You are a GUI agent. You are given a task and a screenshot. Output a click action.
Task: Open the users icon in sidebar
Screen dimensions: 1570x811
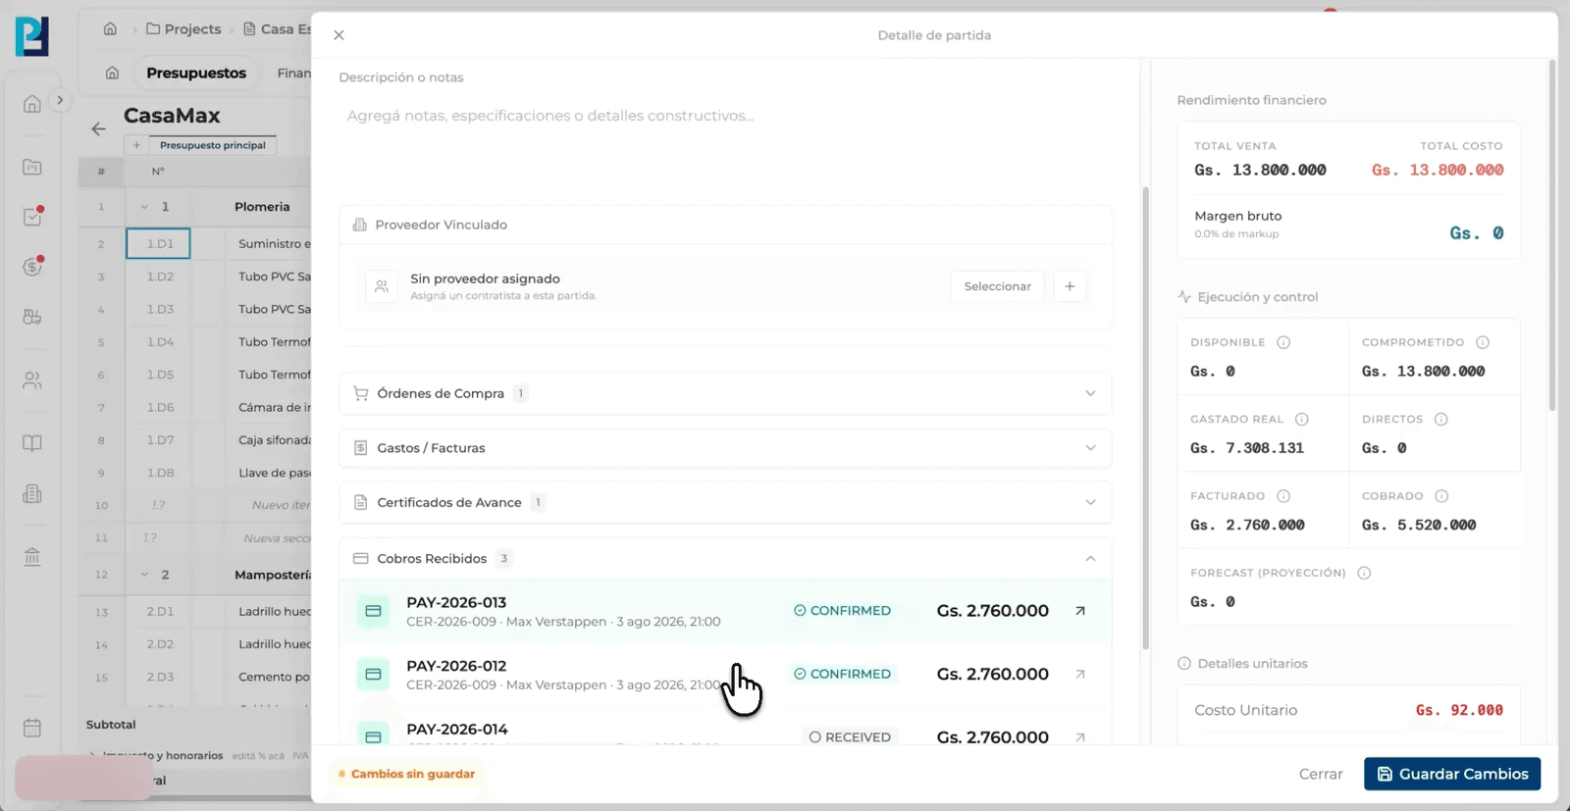coord(32,380)
